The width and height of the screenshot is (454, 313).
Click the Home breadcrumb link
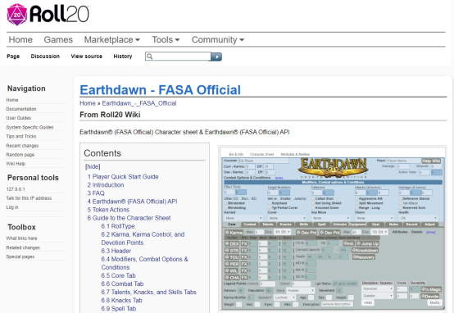(88, 103)
